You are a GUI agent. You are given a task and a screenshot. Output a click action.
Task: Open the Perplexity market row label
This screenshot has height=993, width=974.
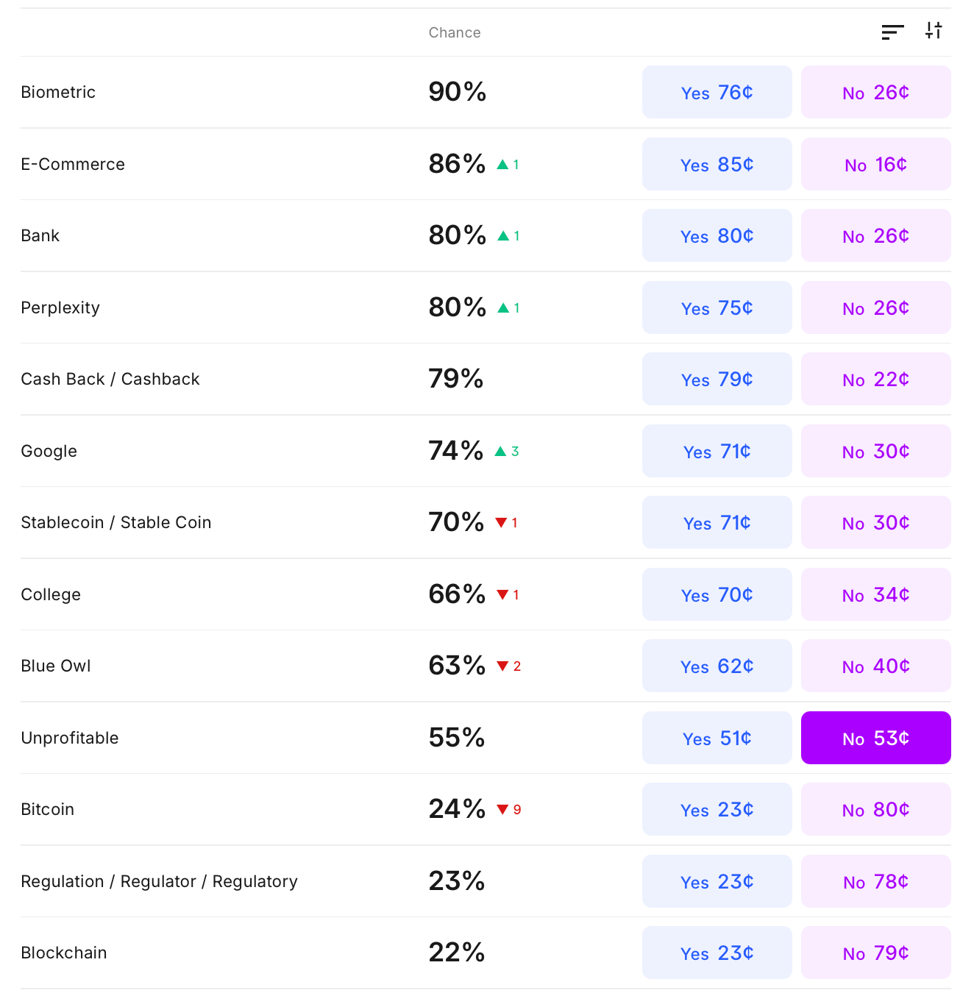[60, 308]
